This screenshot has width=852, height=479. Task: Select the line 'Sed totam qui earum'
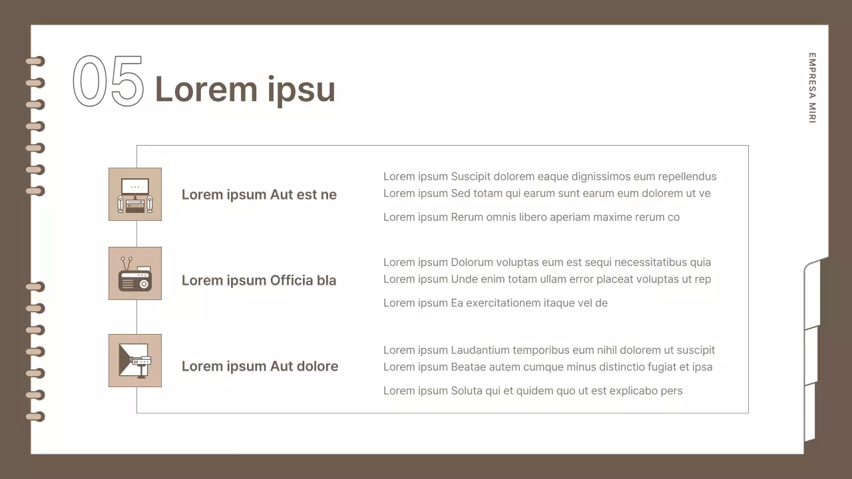point(546,194)
